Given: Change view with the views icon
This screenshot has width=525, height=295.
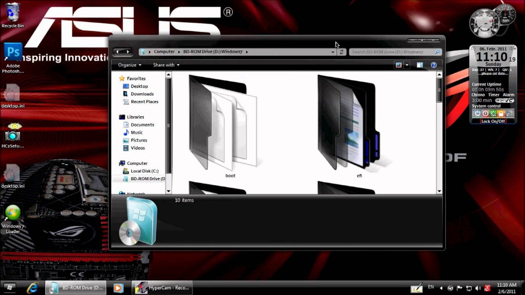Looking at the screenshot, I should (x=399, y=65).
